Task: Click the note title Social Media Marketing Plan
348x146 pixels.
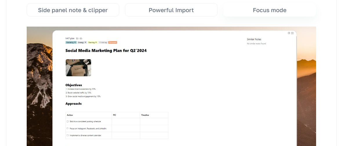Action: tap(106, 51)
